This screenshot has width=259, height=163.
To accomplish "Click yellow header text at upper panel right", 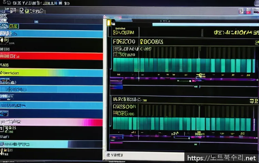I will pyautogui.click(x=236, y=33).
